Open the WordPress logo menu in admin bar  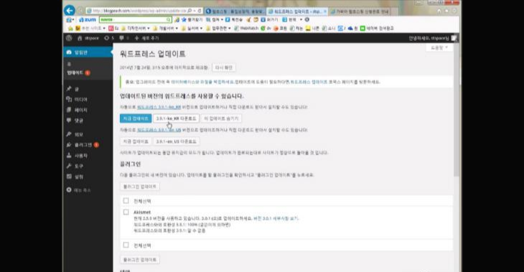click(x=69, y=38)
